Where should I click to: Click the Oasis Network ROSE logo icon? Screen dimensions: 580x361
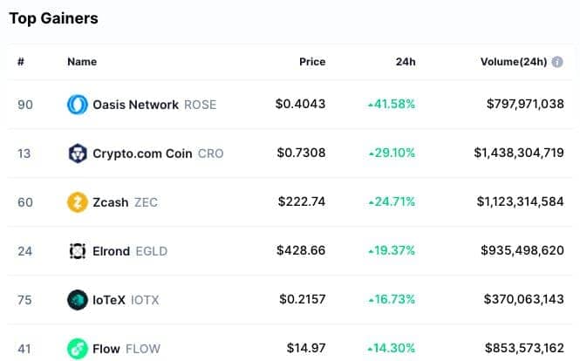[78, 105]
